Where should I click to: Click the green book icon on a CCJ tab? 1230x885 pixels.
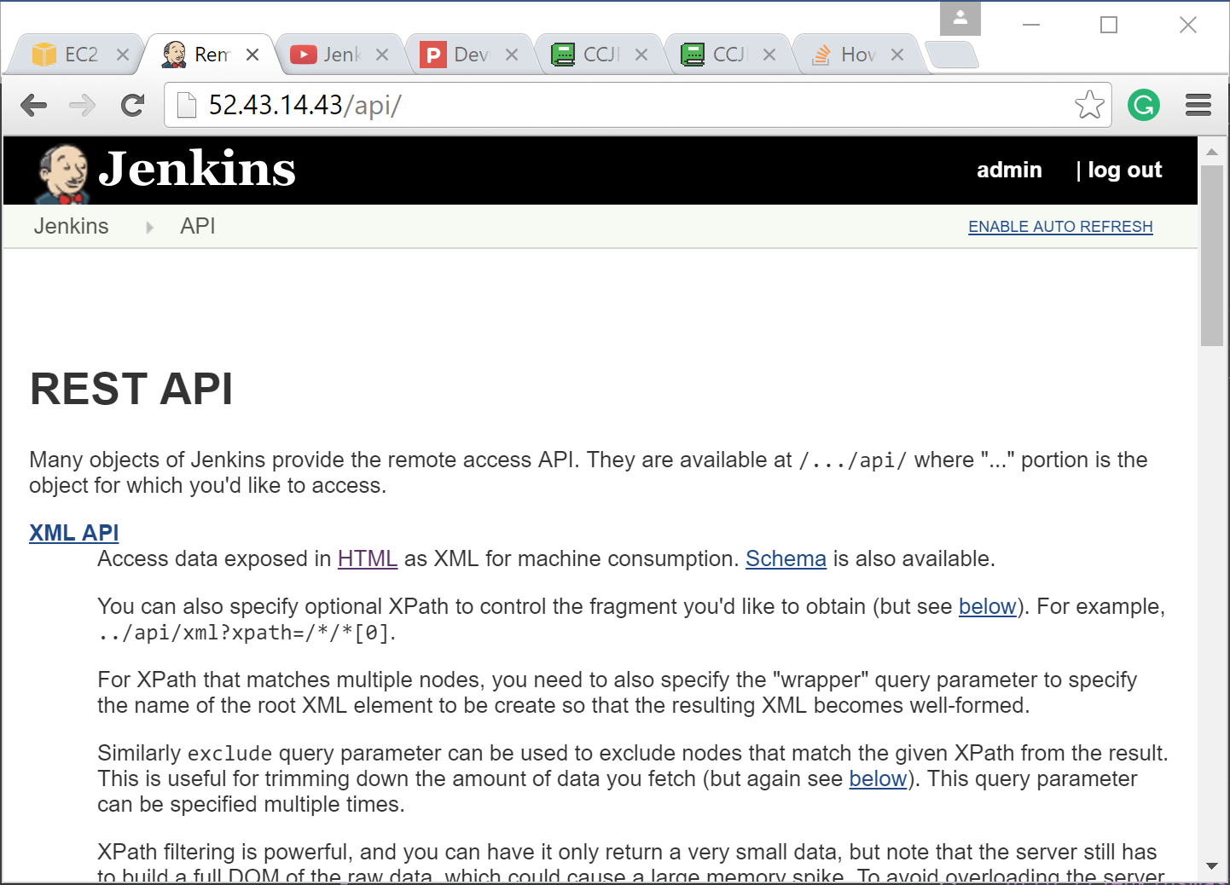click(564, 53)
